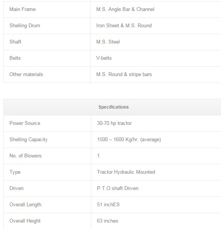Select the V-belts value text
221x229 pixels.
[x=104, y=58]
